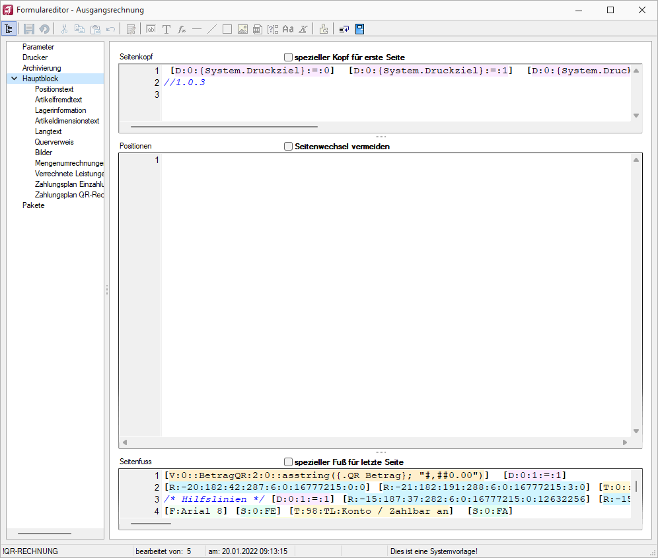Tick the 'Seitenwechsel vermeiden' checkbox
Screen dimensions: 658x558
[288, 147]
